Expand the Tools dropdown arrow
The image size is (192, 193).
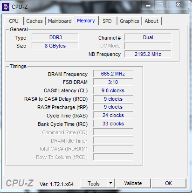pos(111,184)
